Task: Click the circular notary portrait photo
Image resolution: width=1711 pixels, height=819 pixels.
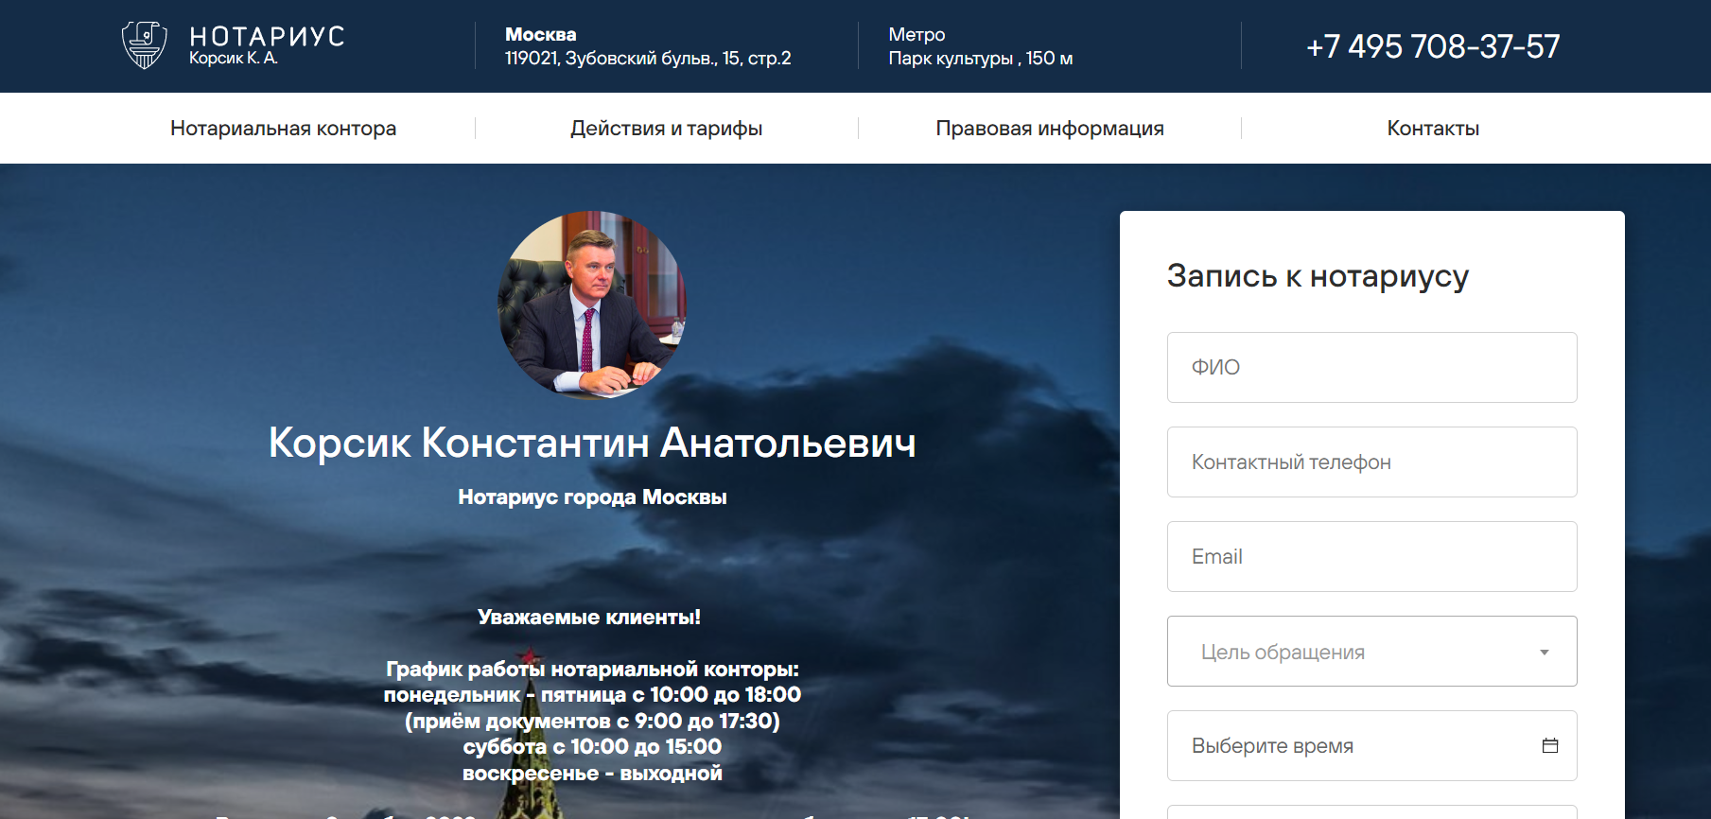Action: [x=592, y=305]
